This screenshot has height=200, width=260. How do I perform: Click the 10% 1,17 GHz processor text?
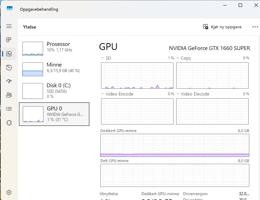[59, 50]
